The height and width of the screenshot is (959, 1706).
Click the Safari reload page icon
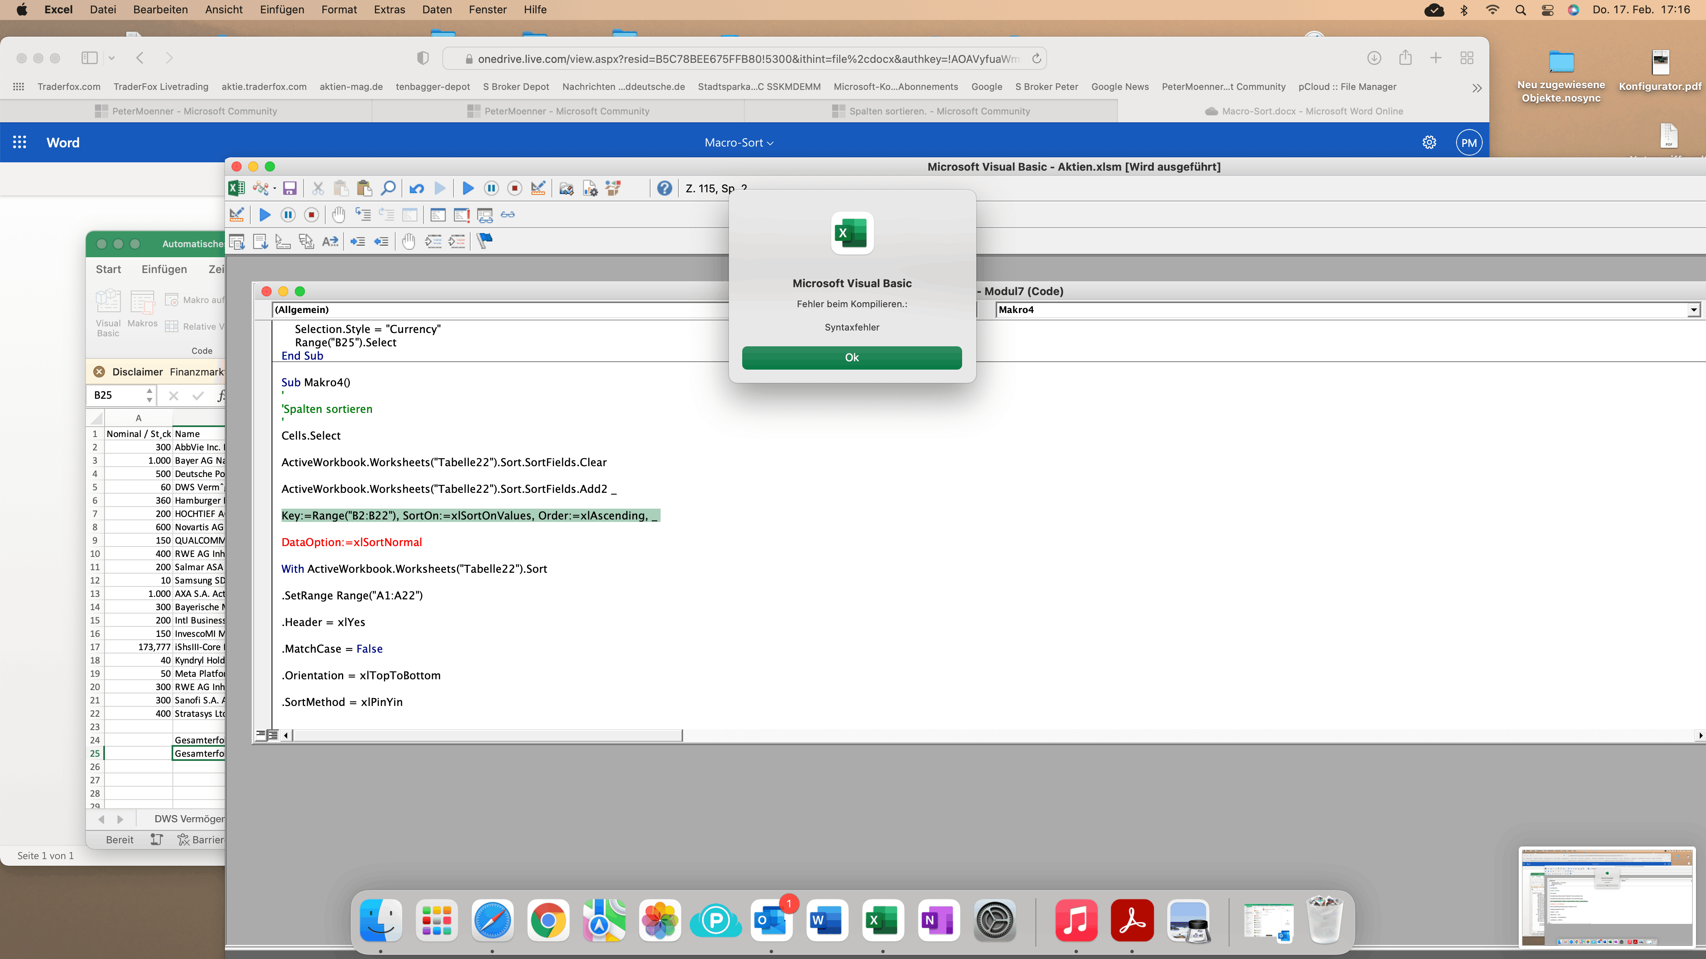pos(1036,58)
